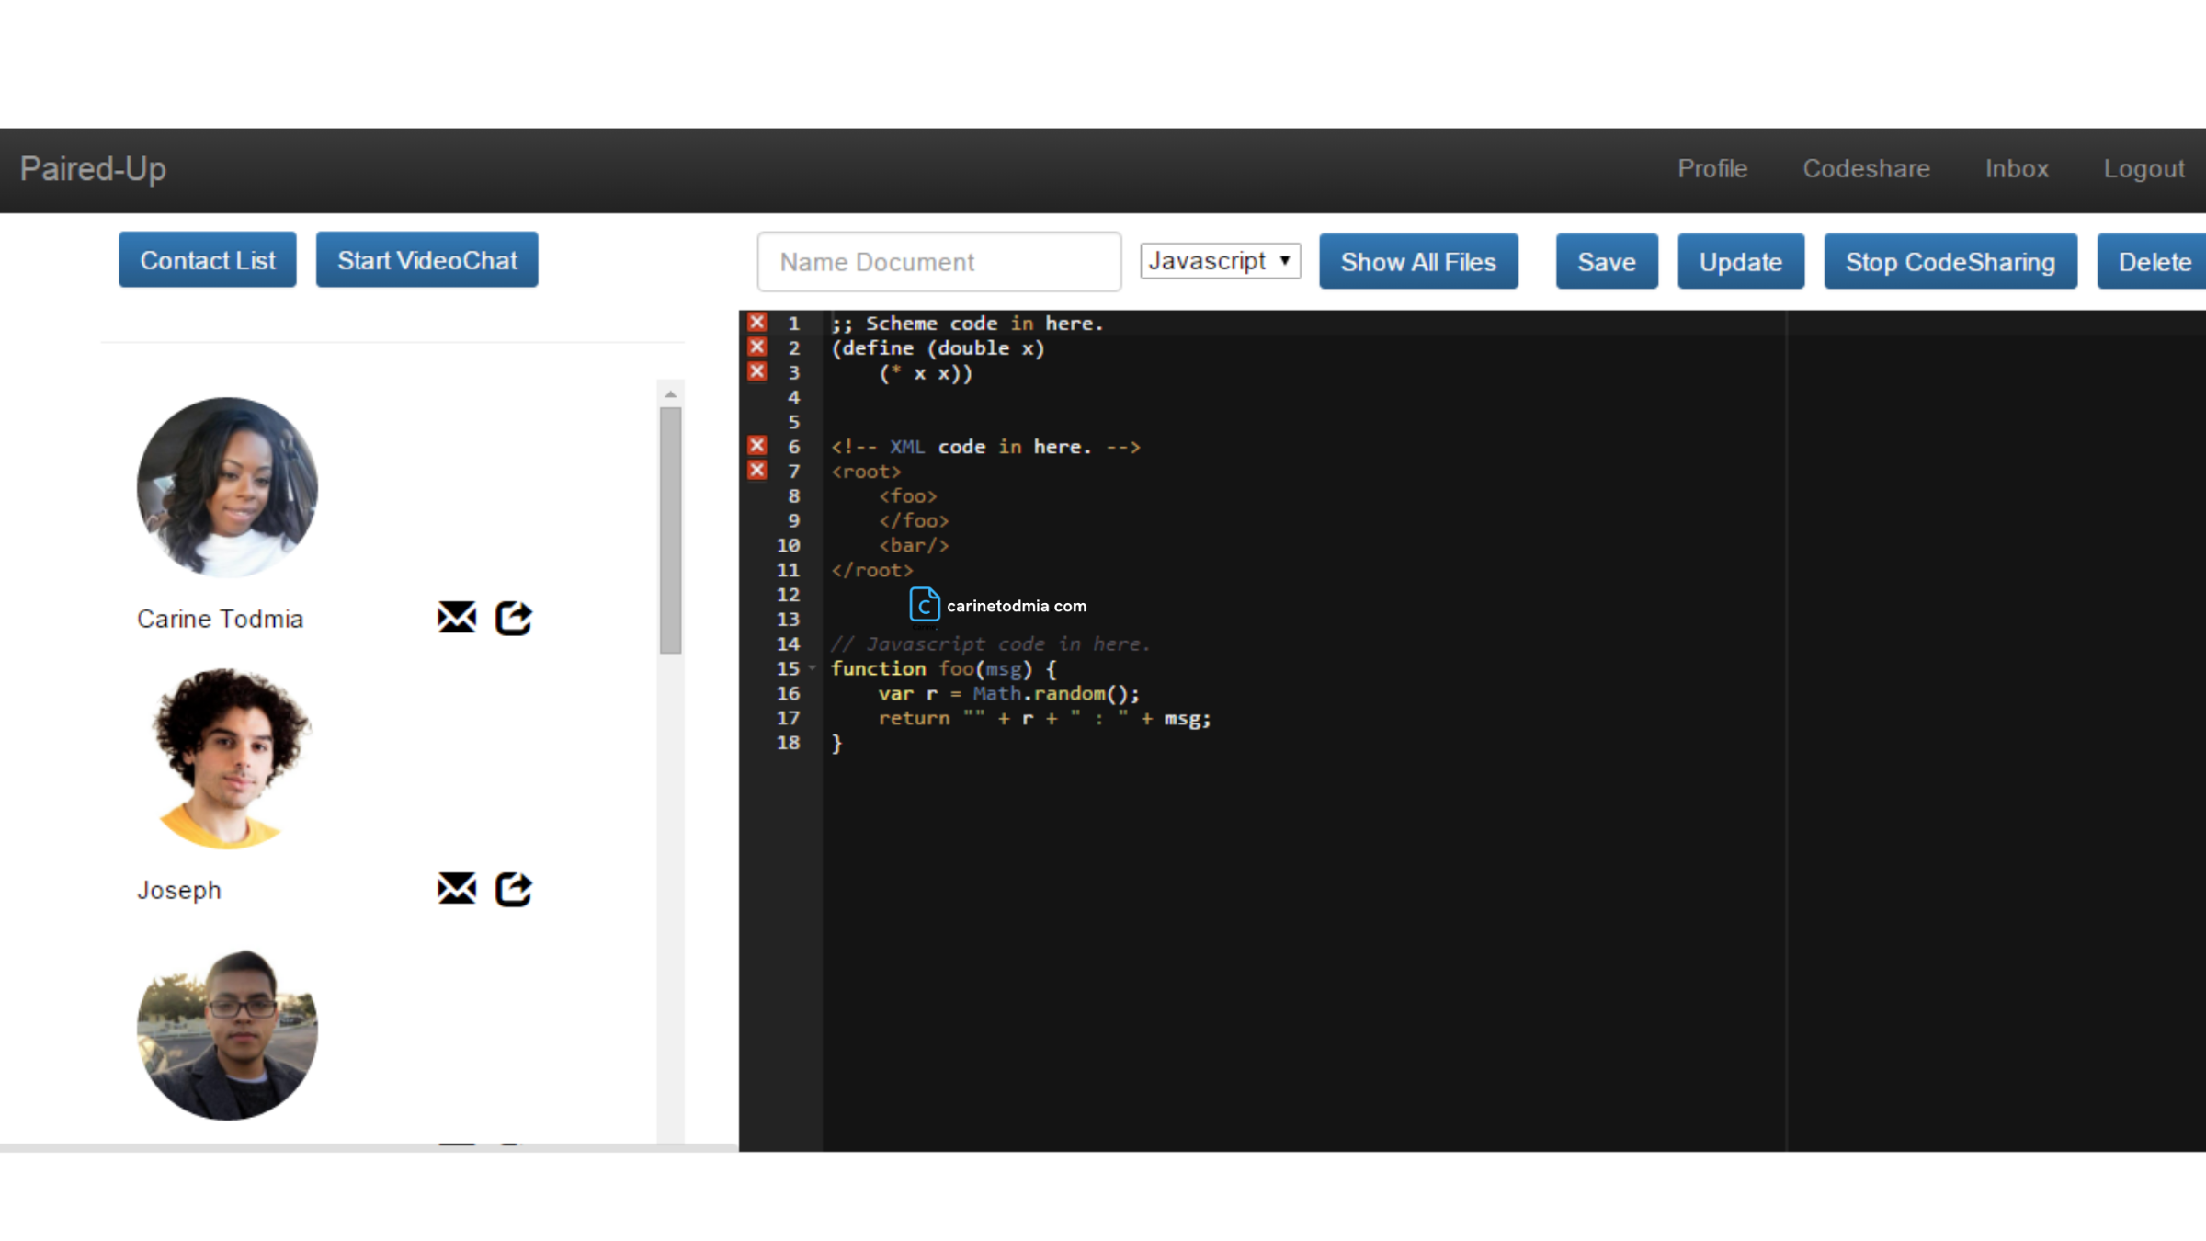The height and width of the screenshot is (1241, 2206).
Task: Go to Inbox in navigation bar
Action: [2017, 169]
